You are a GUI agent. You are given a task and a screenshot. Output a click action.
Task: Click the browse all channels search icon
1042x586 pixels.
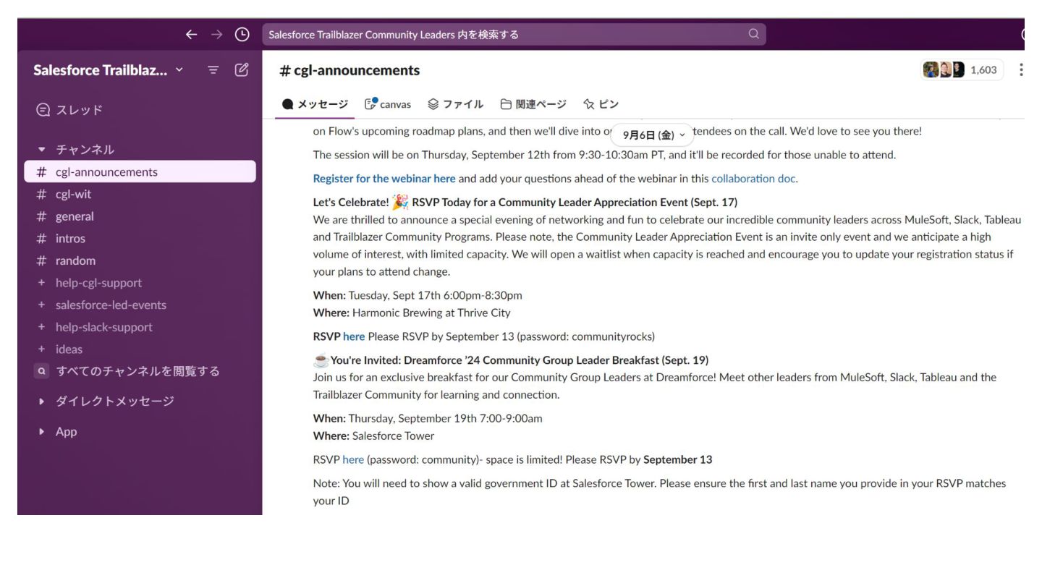click(42, 371)
